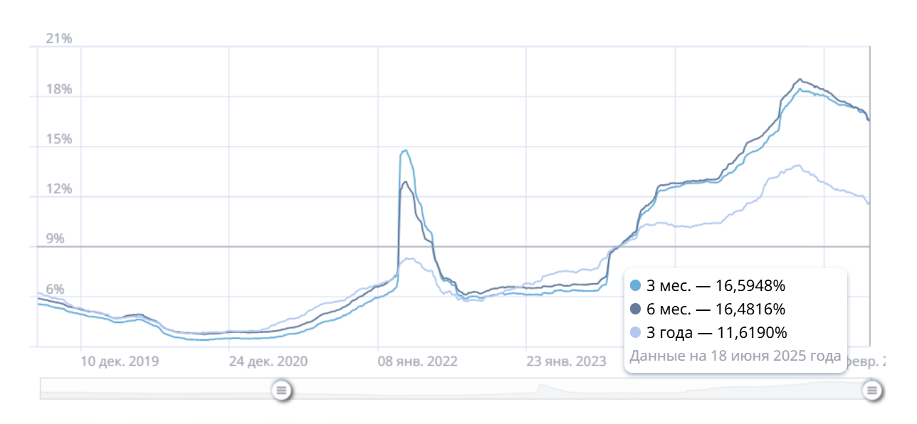This screenshot has width=917, height=424.
Task: Click the 10 дек. 2019 date label
Action: 120,361
